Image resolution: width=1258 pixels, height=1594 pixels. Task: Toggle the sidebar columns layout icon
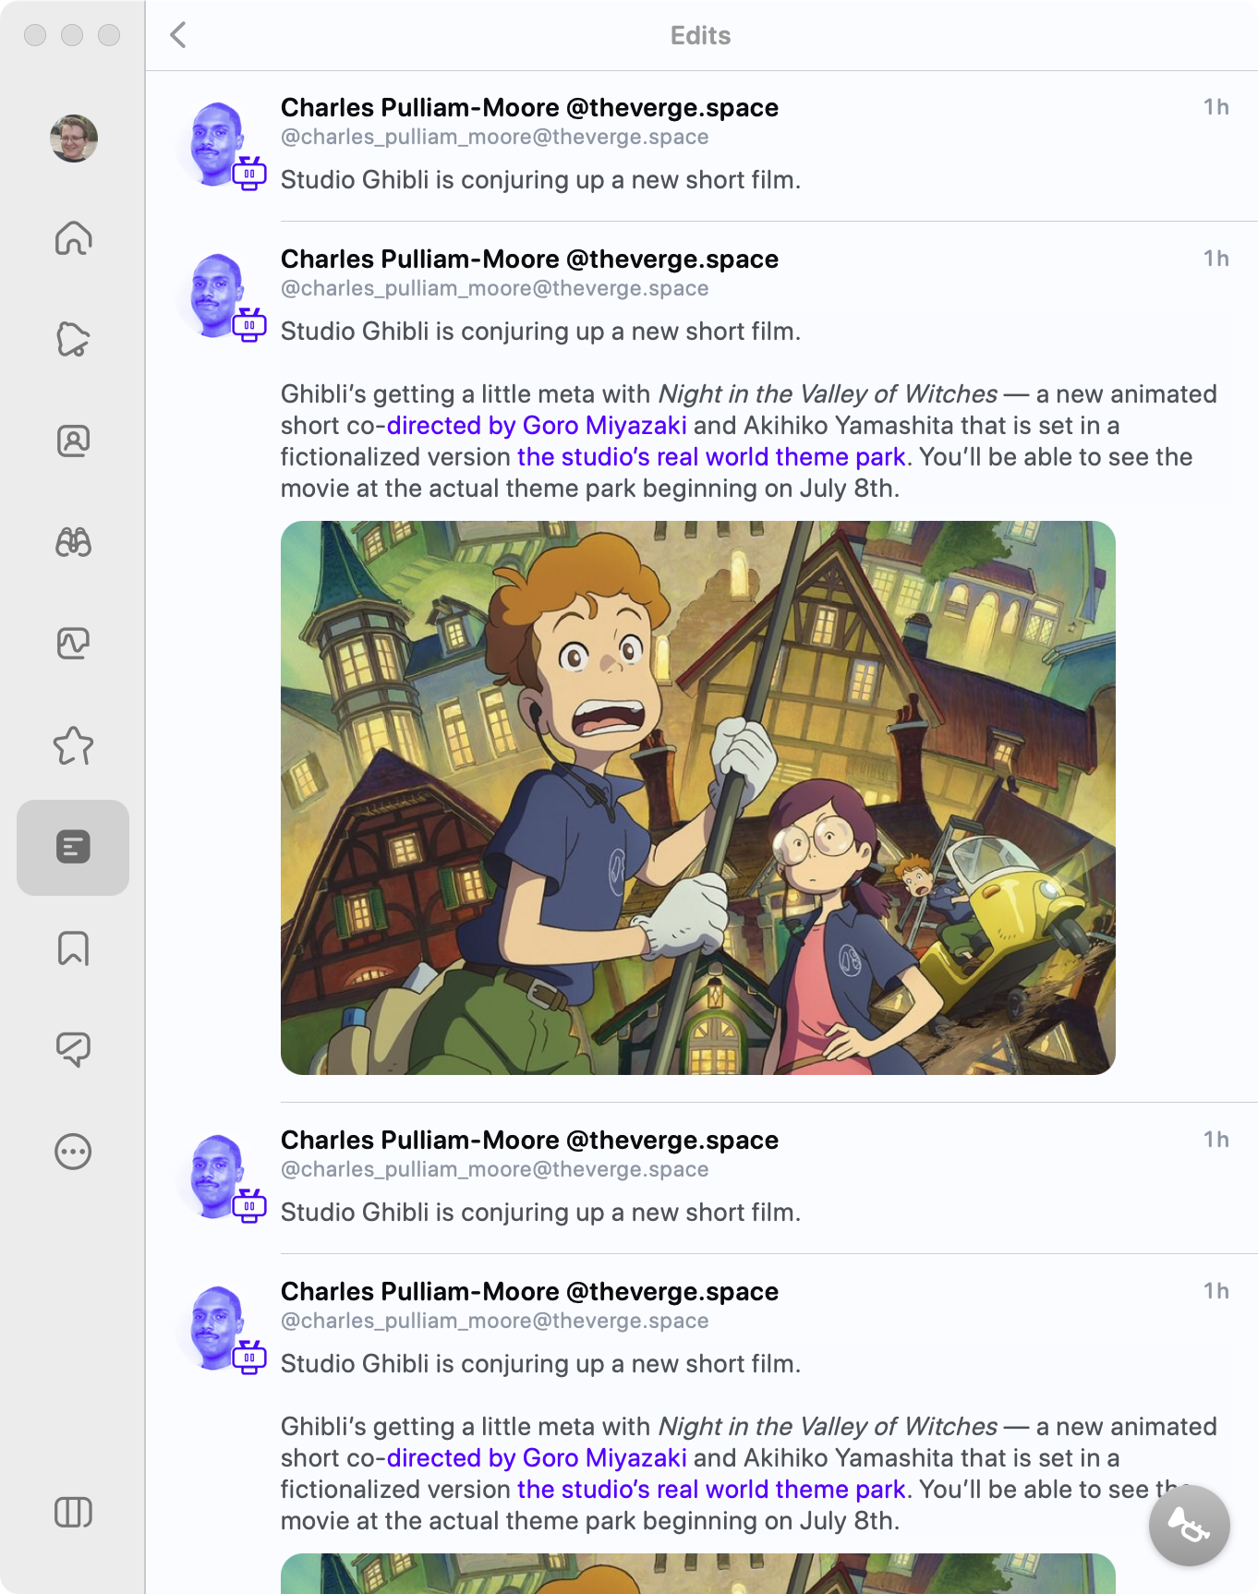(73, 1512)
